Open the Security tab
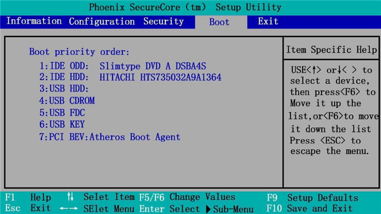Screen dimensions: 381x214 [x=163, y=21]
